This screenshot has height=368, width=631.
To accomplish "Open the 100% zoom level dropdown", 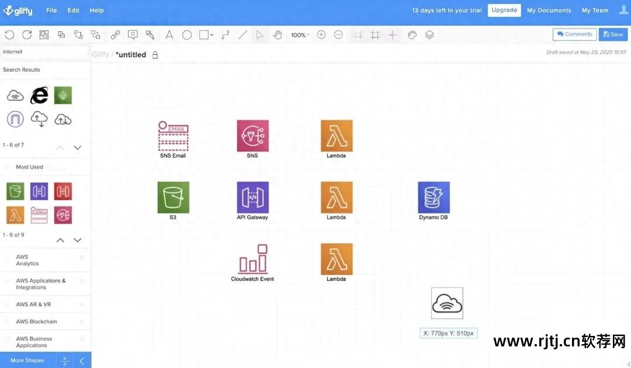I will click(300, 36).
